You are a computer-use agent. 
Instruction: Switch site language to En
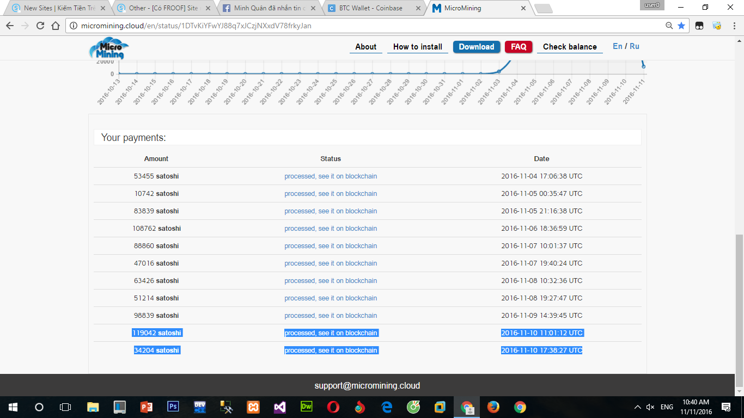coord(618,46)
